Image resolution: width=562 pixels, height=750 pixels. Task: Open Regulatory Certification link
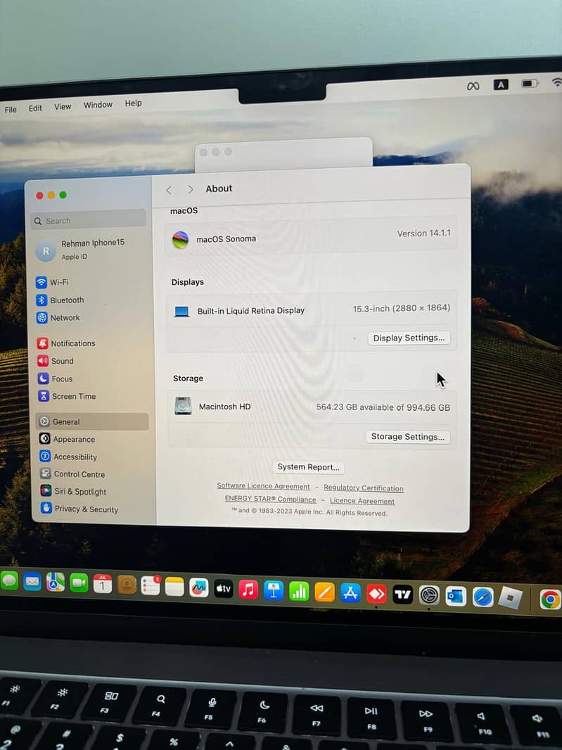(x=364, y=488)
